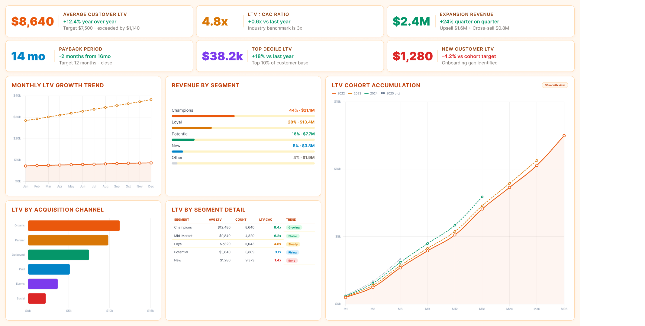Click the 16% · $7.7M Potential value

click(x=303, y=134)
